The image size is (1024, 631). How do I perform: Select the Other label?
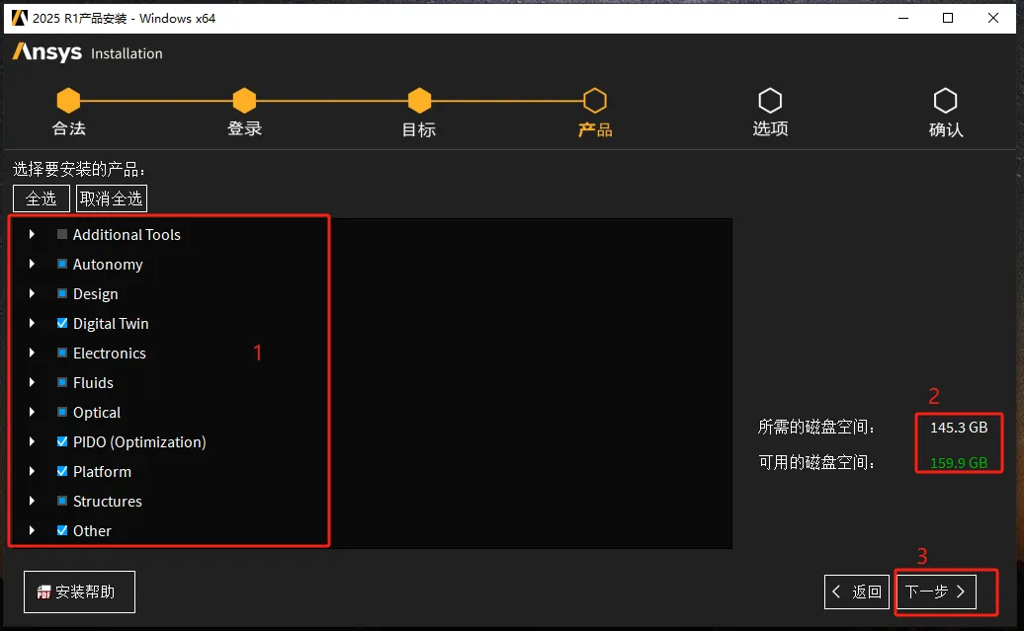pyautogui.click(x=92, y=530)
